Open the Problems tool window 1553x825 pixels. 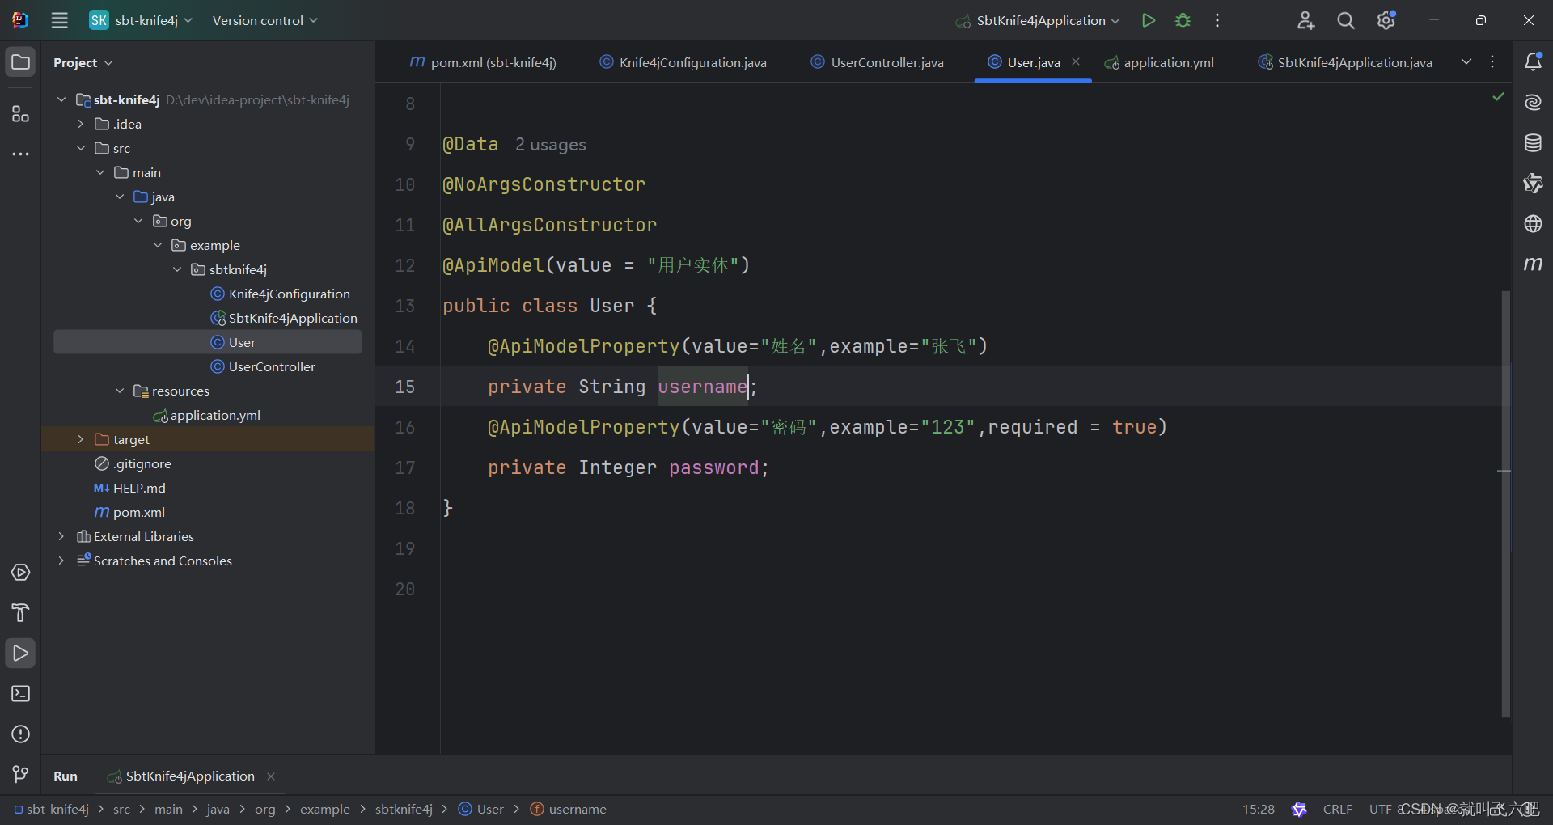pyautogui.click(x=20, y=734)
